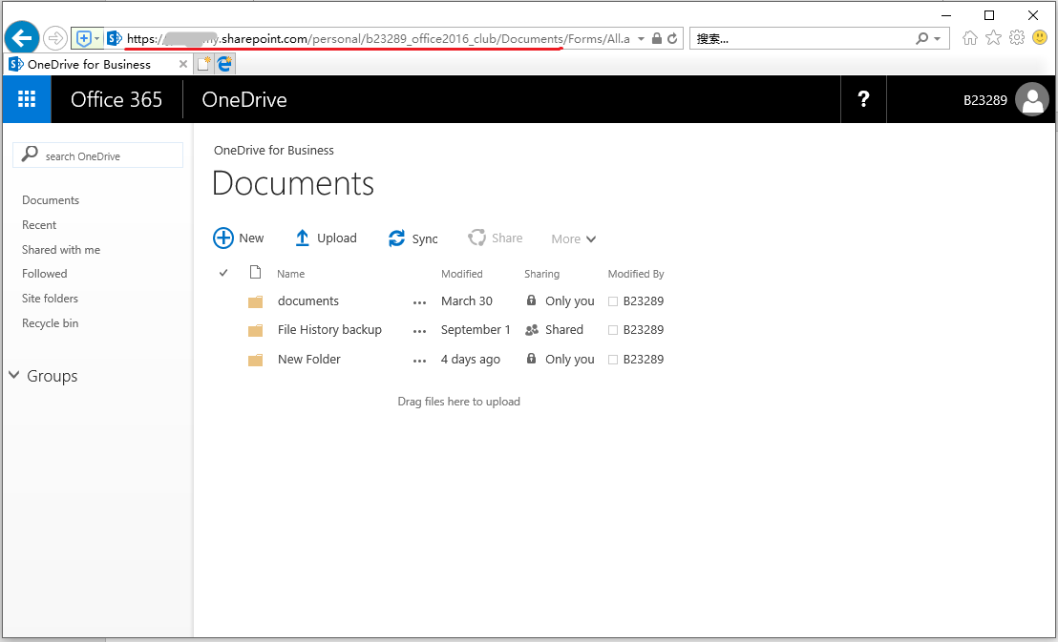Refresh the page in address bar
The height and width of the screenshot is (642, 1058).
(x=672, y=39)
